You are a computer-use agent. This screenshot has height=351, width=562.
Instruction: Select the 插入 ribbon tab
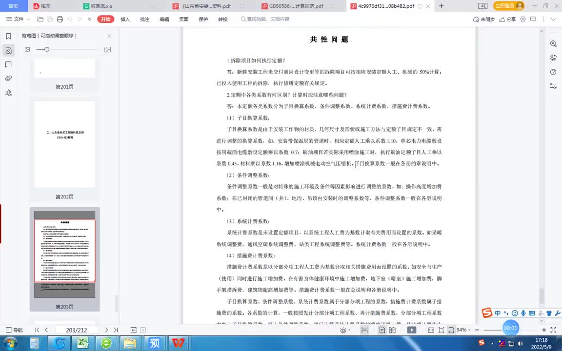pyautogui.click(x=125, y=19)
